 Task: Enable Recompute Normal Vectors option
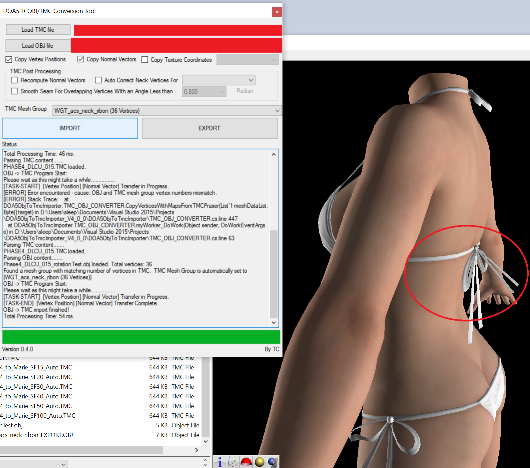14,80
